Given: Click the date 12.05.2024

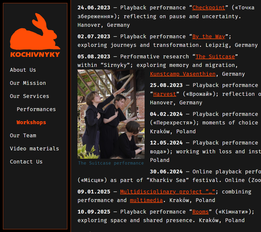Looking at the screenshot, I should 166,143.
